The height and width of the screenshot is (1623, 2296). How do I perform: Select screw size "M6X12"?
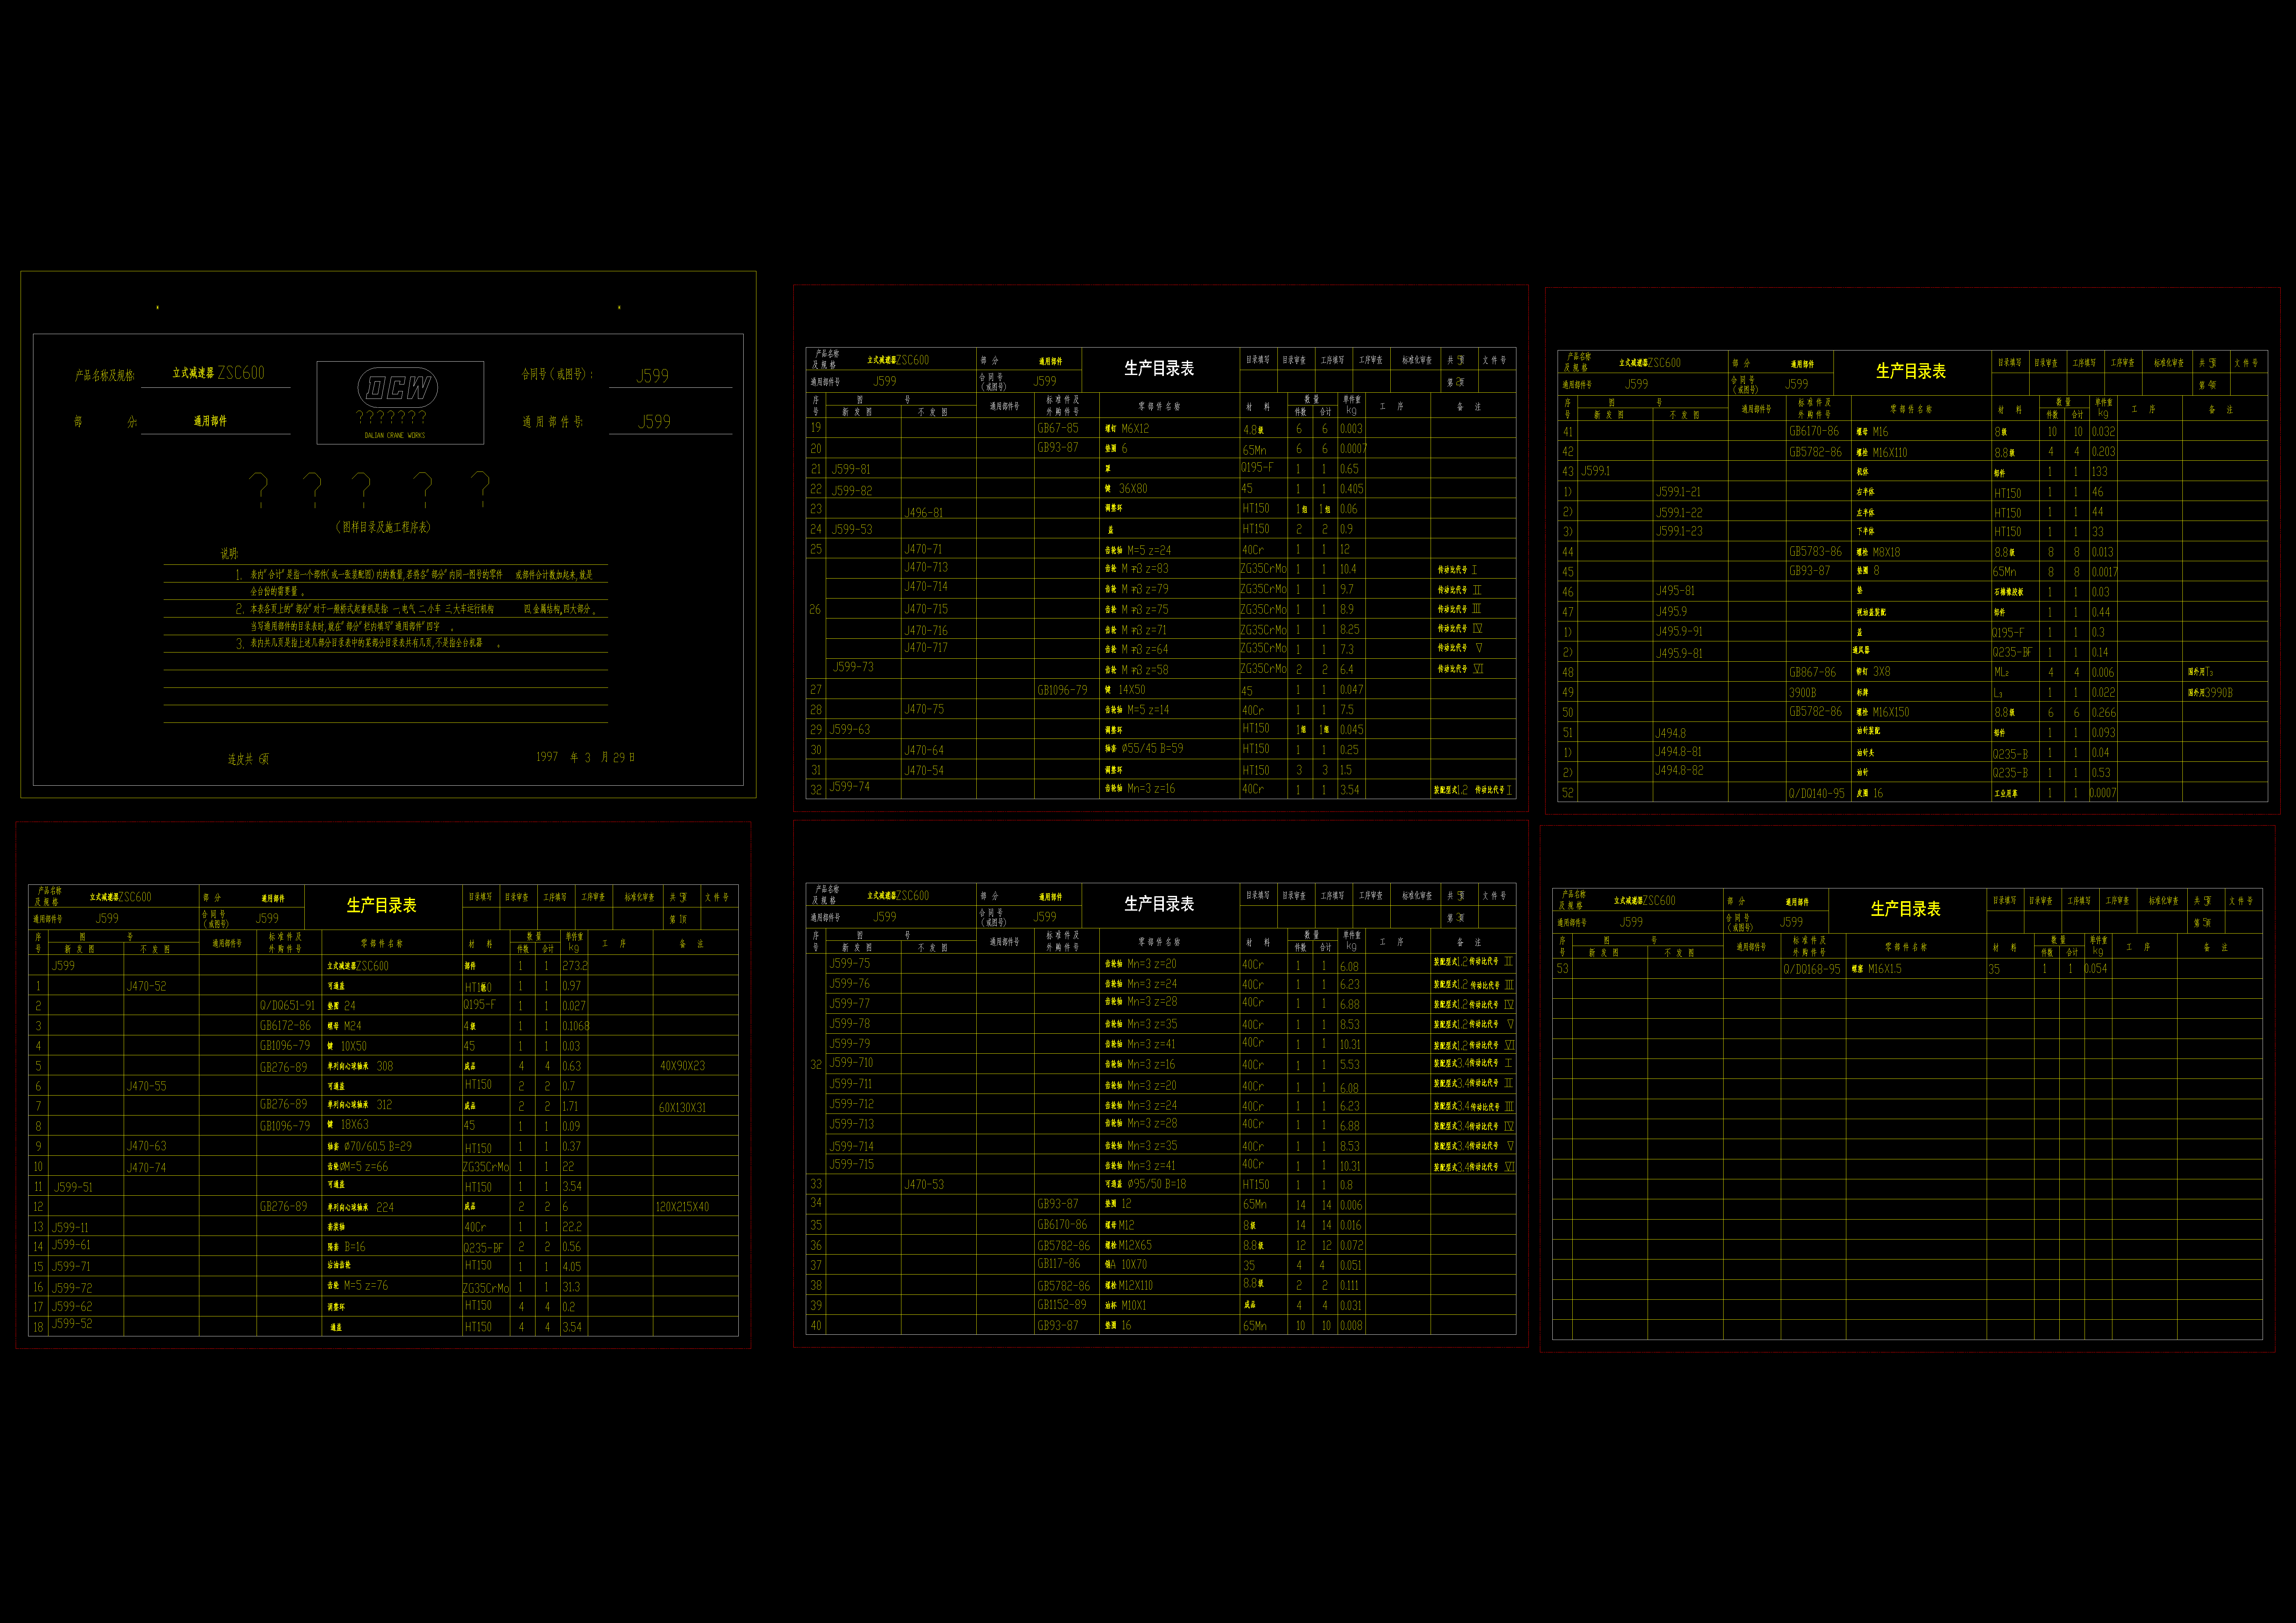coord(1135,428)
